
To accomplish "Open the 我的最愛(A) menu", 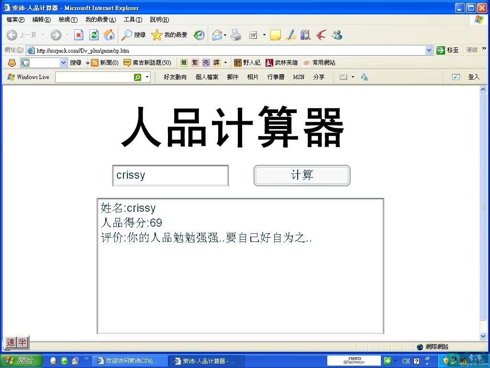I will click(x=100, y=20).
